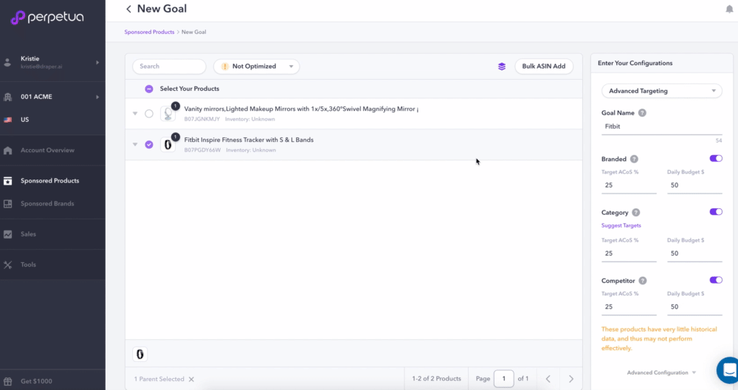Click the Perpetua logo
Viewport: 738px width, 390px height.
pos(47,18)
